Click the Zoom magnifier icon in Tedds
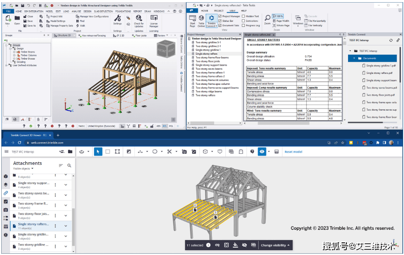The image size is (404, 255). click(x=267, y=18)
